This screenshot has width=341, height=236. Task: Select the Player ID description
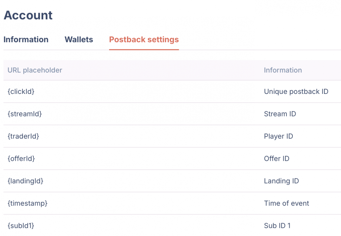tap(278, 136)
